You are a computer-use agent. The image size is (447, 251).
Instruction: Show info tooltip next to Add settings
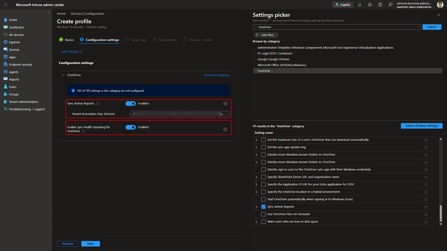81,51
